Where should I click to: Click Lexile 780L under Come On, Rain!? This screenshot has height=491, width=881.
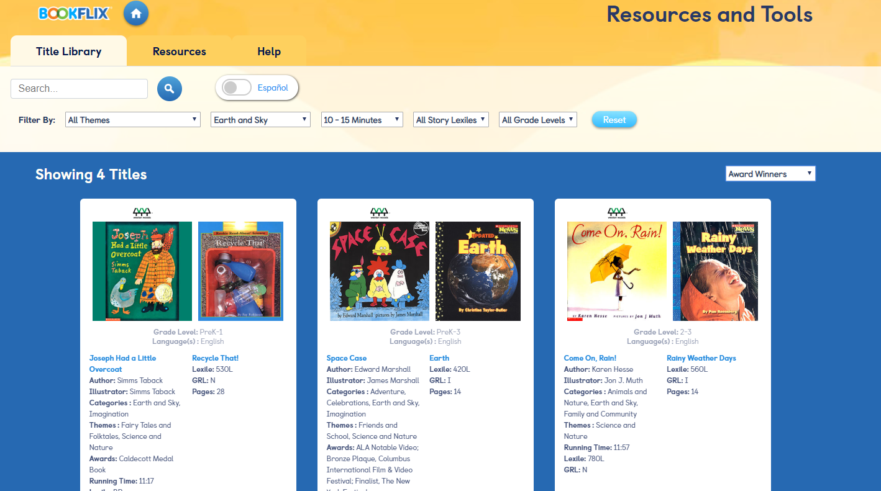[584, 459]
